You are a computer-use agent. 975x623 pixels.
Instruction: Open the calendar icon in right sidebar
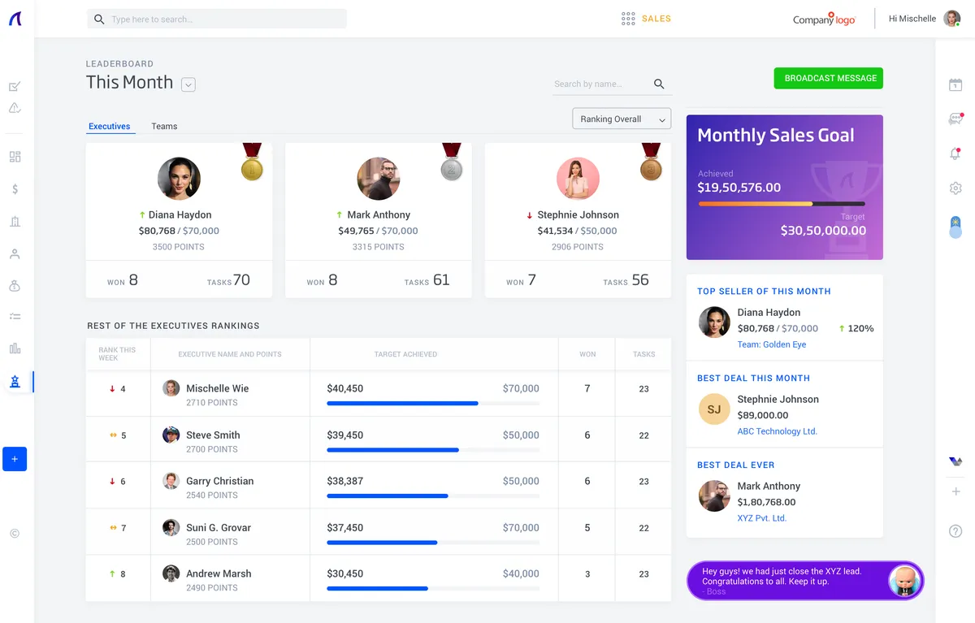point(955,84)
